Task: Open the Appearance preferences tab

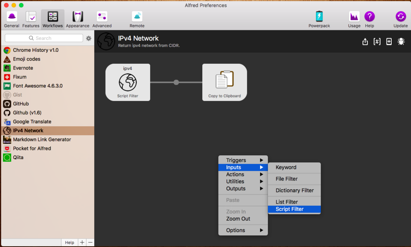Action: [x=77, y=19]
